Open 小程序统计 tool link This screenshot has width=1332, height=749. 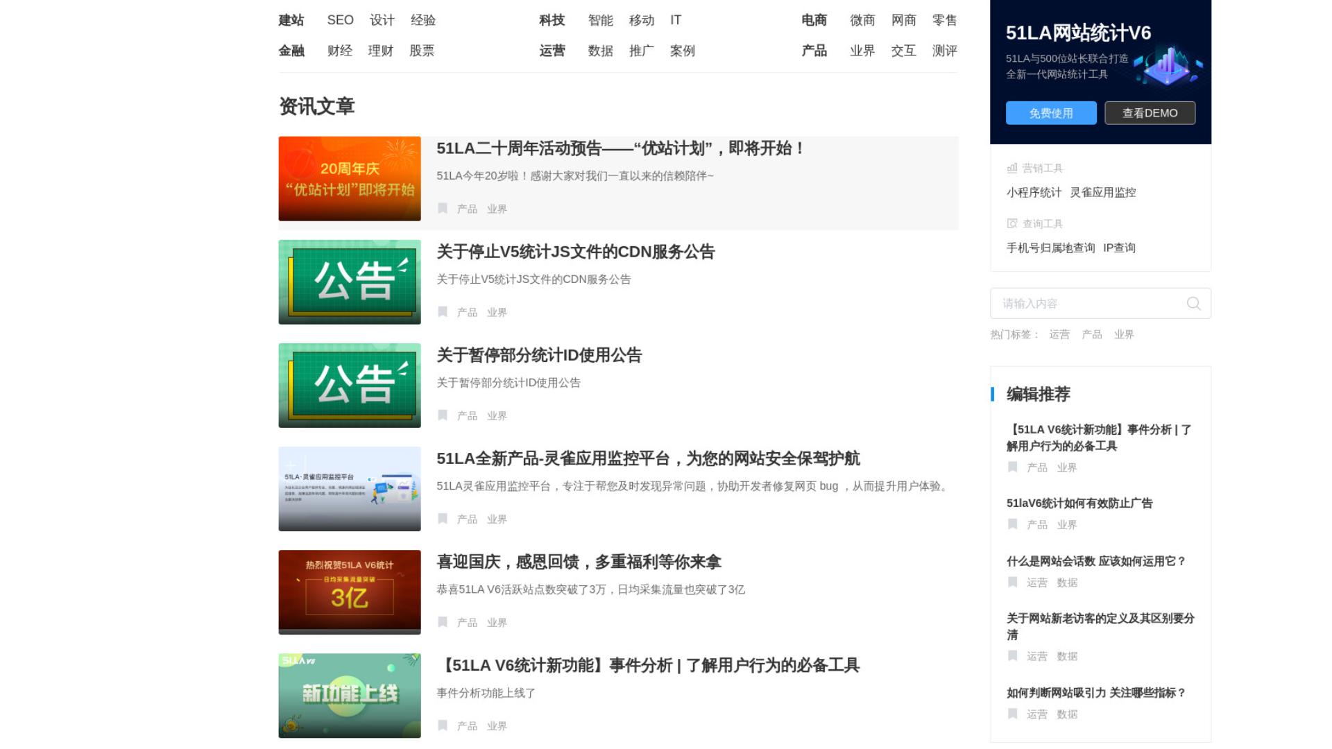[1034, 192]
